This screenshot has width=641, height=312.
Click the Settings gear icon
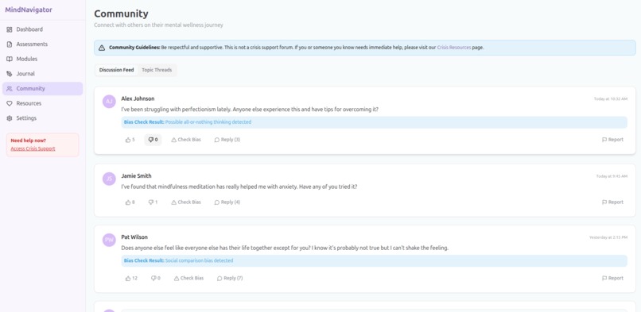[10, 118]
